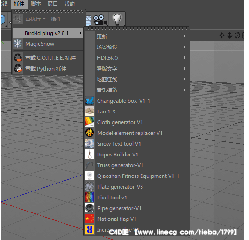Viewport: 249px width, 240px height.
Task: Click the blue cube primitive icon
Action: click(3, 20)
